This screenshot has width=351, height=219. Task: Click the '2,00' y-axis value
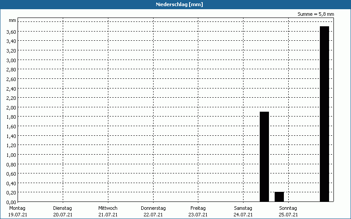pyautogui.click(x=11, y=108)
